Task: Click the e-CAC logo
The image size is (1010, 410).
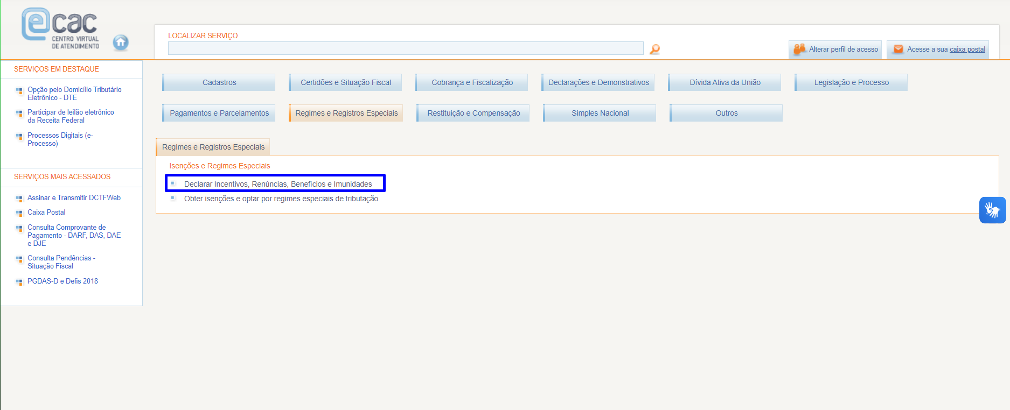Action: tap(60, 29)
